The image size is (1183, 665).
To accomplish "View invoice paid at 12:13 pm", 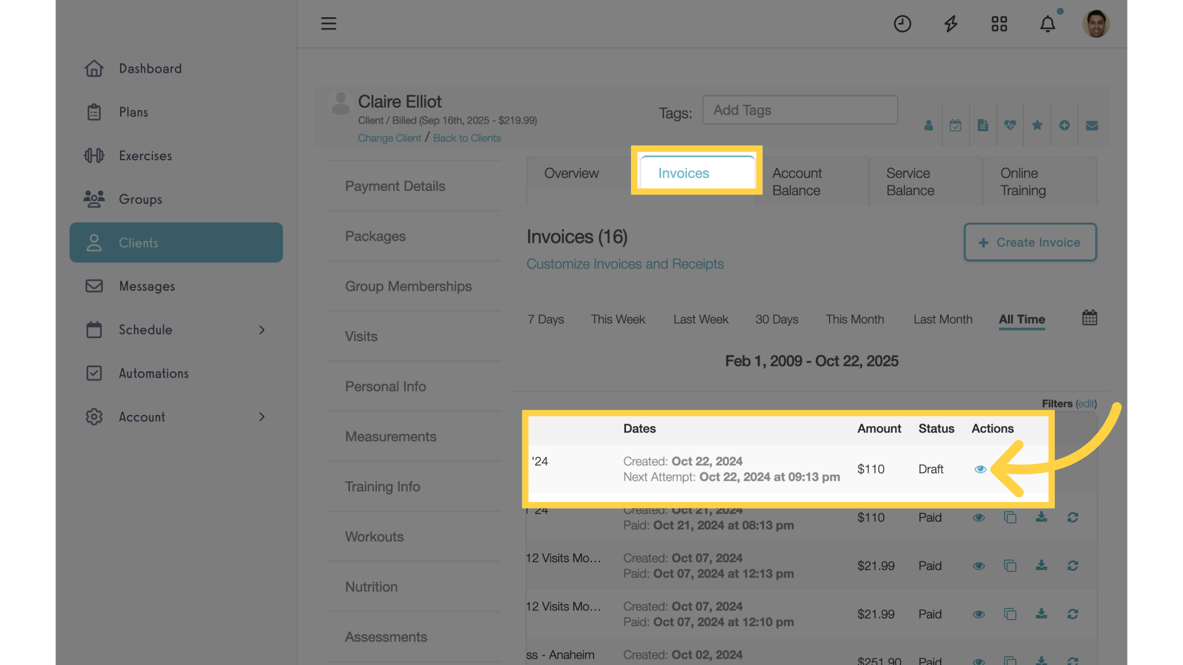I will click(978, 566).
